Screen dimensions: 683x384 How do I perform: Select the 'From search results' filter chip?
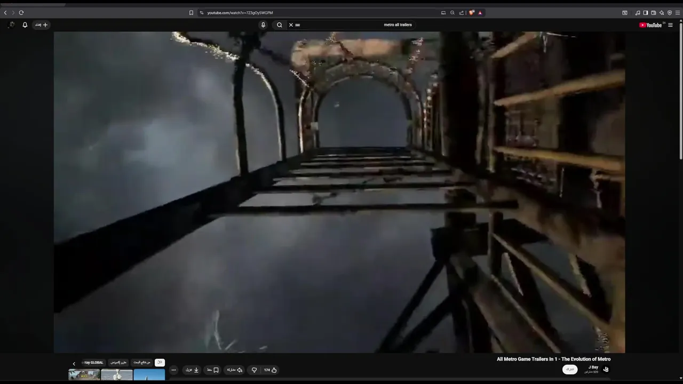pos(141,362)
